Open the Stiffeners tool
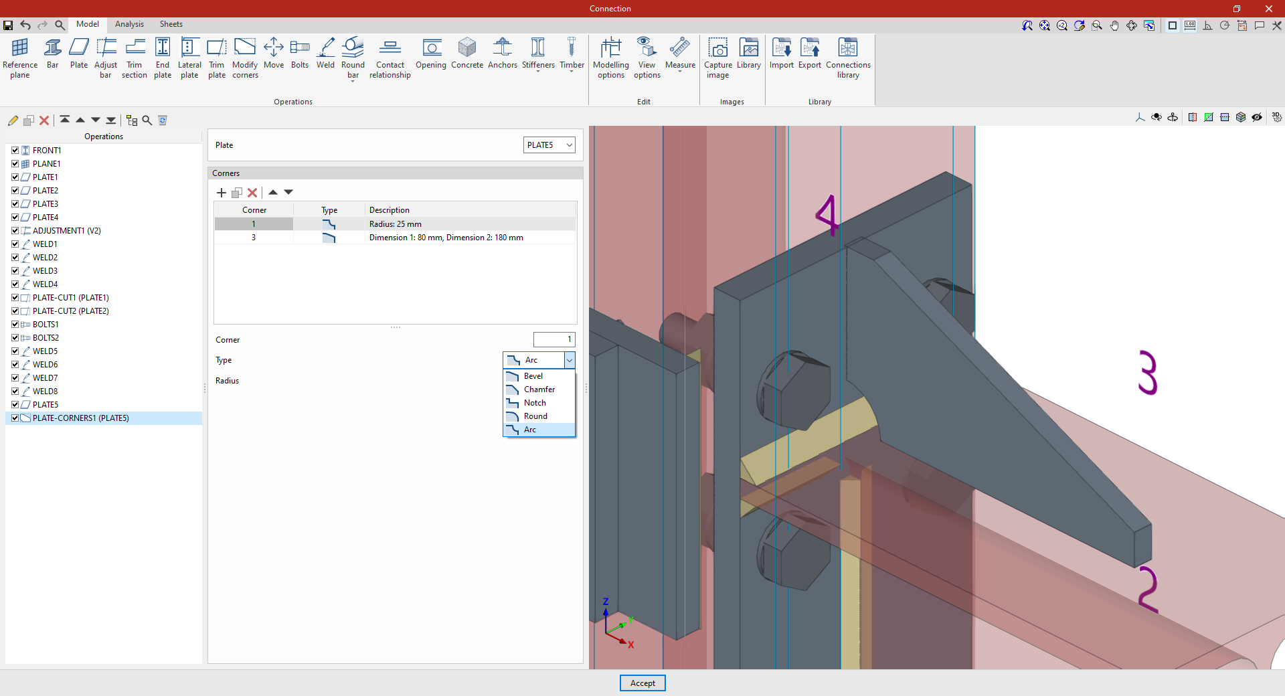This screenshot has width=1285, height=696. point(538,54)
